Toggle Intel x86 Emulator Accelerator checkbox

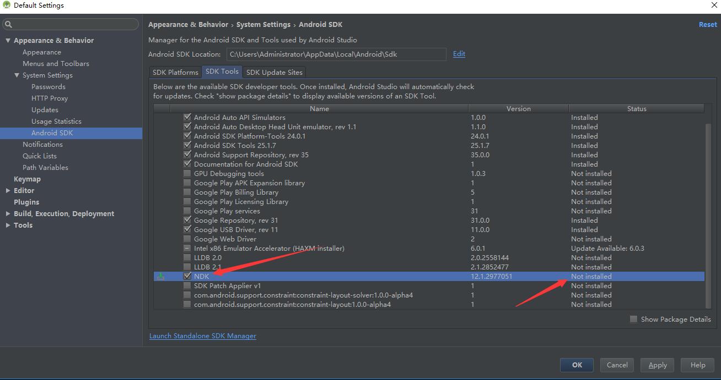pyautogui.click(x=187, y=248)
